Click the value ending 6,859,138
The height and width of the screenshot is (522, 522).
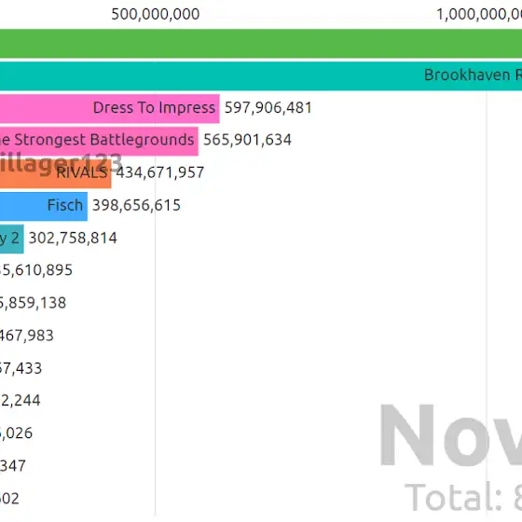(x=33, y=303)
